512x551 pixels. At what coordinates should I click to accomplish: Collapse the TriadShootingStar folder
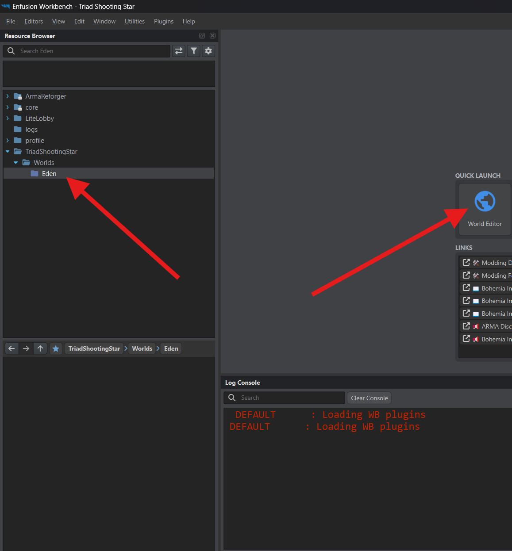8,151
